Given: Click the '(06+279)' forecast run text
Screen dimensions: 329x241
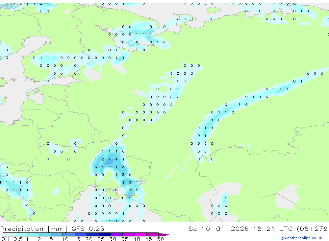Looking at the screenshot, I should [x=313, y=229].
